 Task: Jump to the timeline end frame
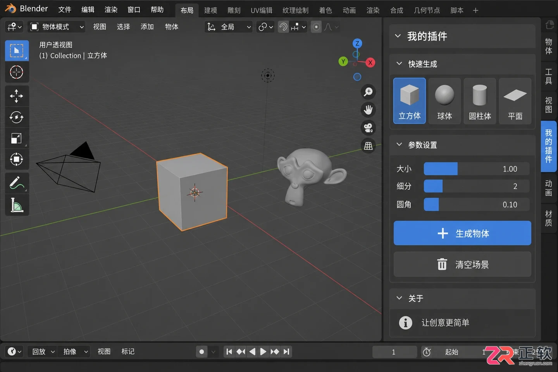[286, 352]
